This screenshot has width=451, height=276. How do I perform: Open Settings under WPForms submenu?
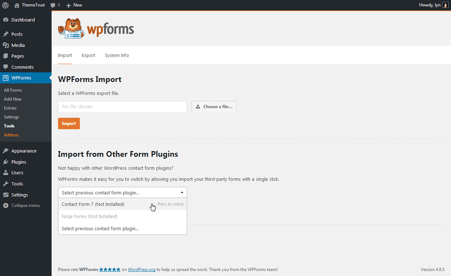tap(11, 117)
